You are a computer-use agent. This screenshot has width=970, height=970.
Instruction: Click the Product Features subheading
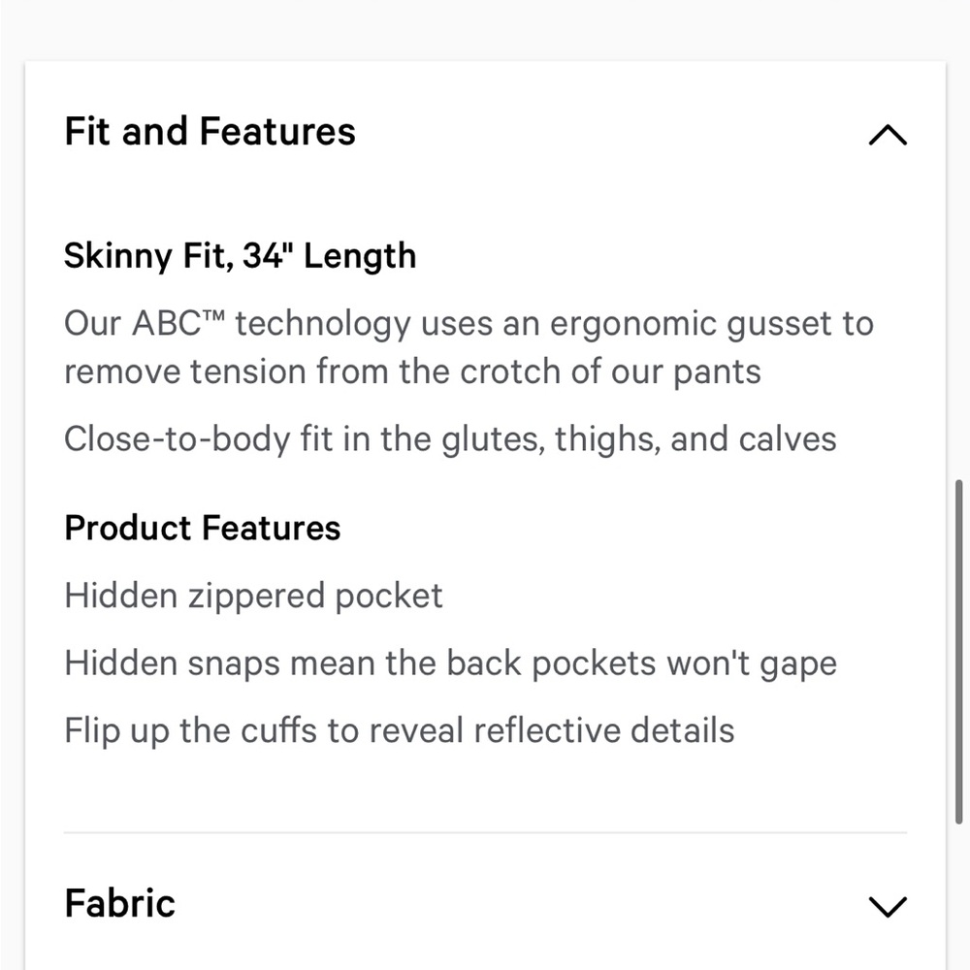(x=203, y=528)
